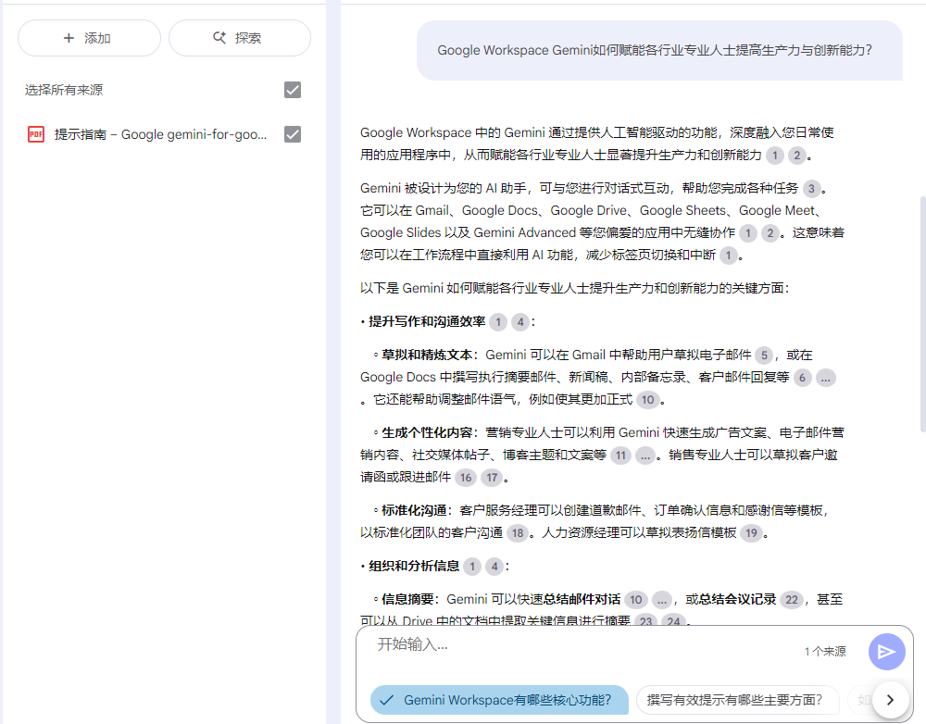Open citation 11 after 博客主题和文案等
This screenshot has width=926, height=724.
[x=620, y=456]
